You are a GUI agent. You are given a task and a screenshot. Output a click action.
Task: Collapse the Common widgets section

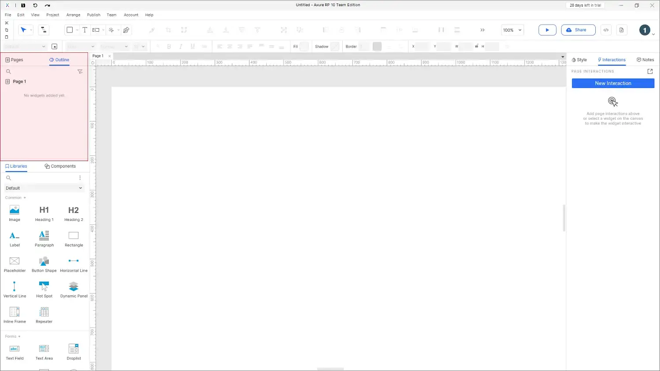pyautogui.click(x=15, y=198)
